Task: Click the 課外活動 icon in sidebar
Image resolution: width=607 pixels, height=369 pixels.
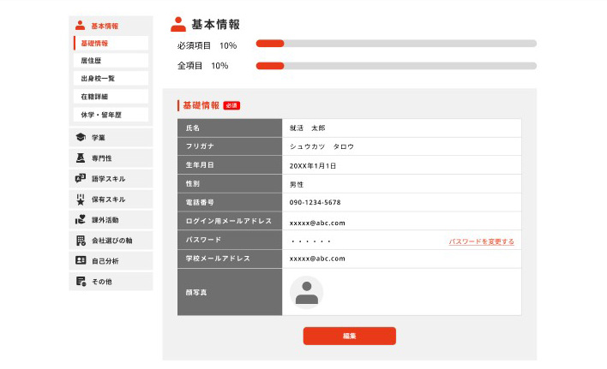Action: click(81, 220)
